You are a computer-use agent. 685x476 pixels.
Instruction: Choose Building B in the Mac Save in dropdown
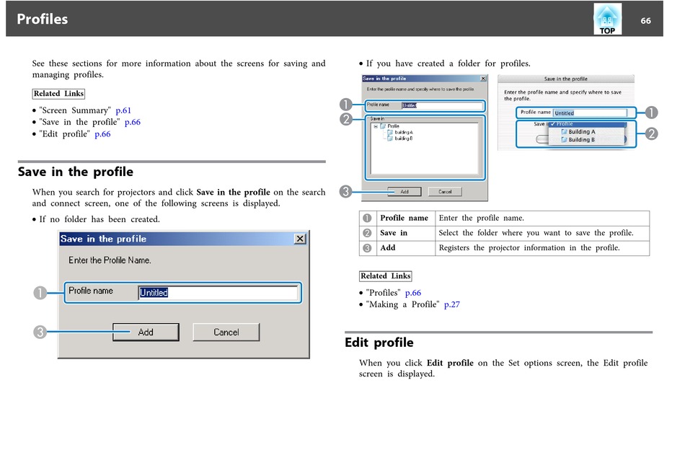581,140
